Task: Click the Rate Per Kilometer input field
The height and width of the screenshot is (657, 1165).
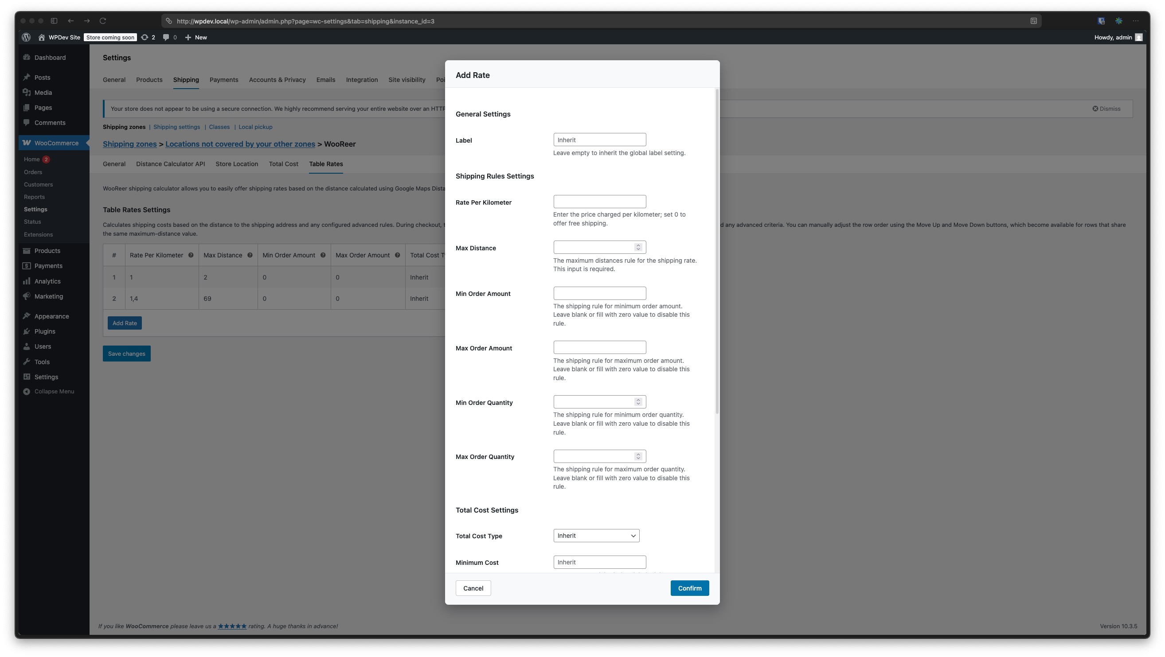Action: (x=599, y=202)
